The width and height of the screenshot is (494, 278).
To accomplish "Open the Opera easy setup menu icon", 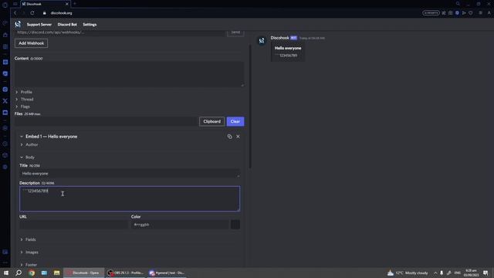I will 480,13.
